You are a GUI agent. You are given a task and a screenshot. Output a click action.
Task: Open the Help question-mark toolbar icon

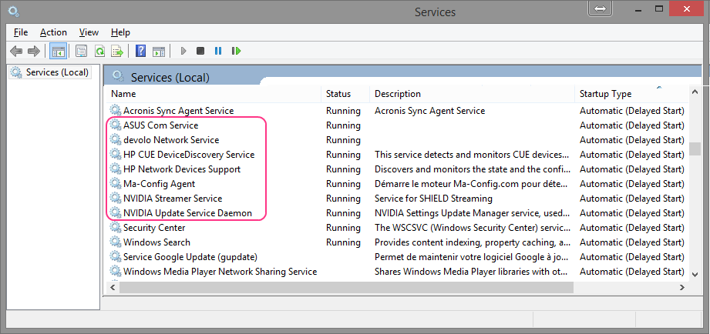click(x=141, y=51)
